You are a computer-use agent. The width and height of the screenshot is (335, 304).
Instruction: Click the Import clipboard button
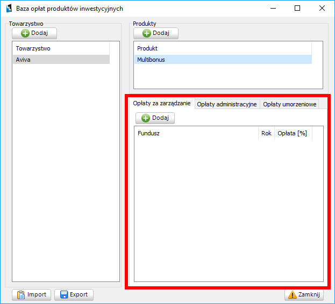pos(31,294)
